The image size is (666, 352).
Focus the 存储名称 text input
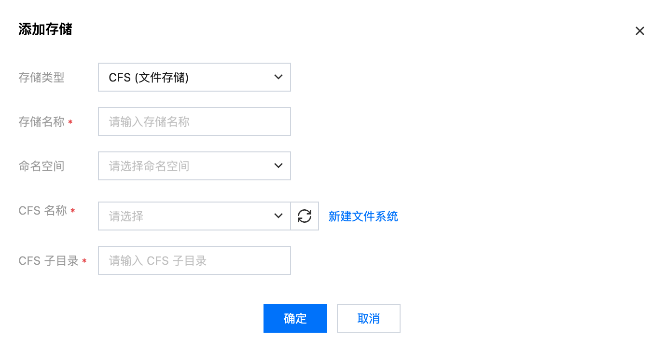[194, 122]
